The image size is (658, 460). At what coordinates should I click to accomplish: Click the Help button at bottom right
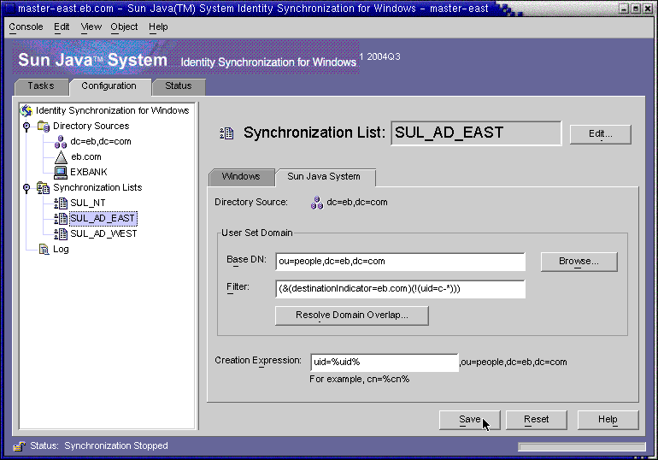(x=608, y=420)
